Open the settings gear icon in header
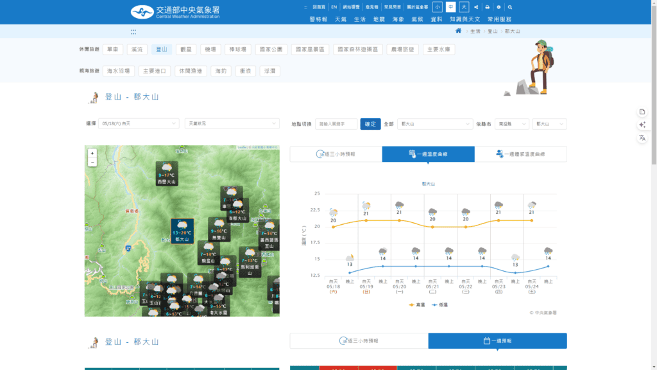This screenshot has width=657, height=370. (x=499, y=7)
